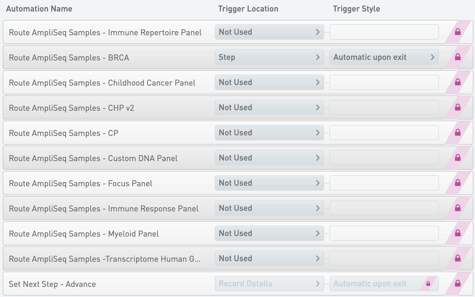Click lock icon on the CP automation row

pos(458,133)
